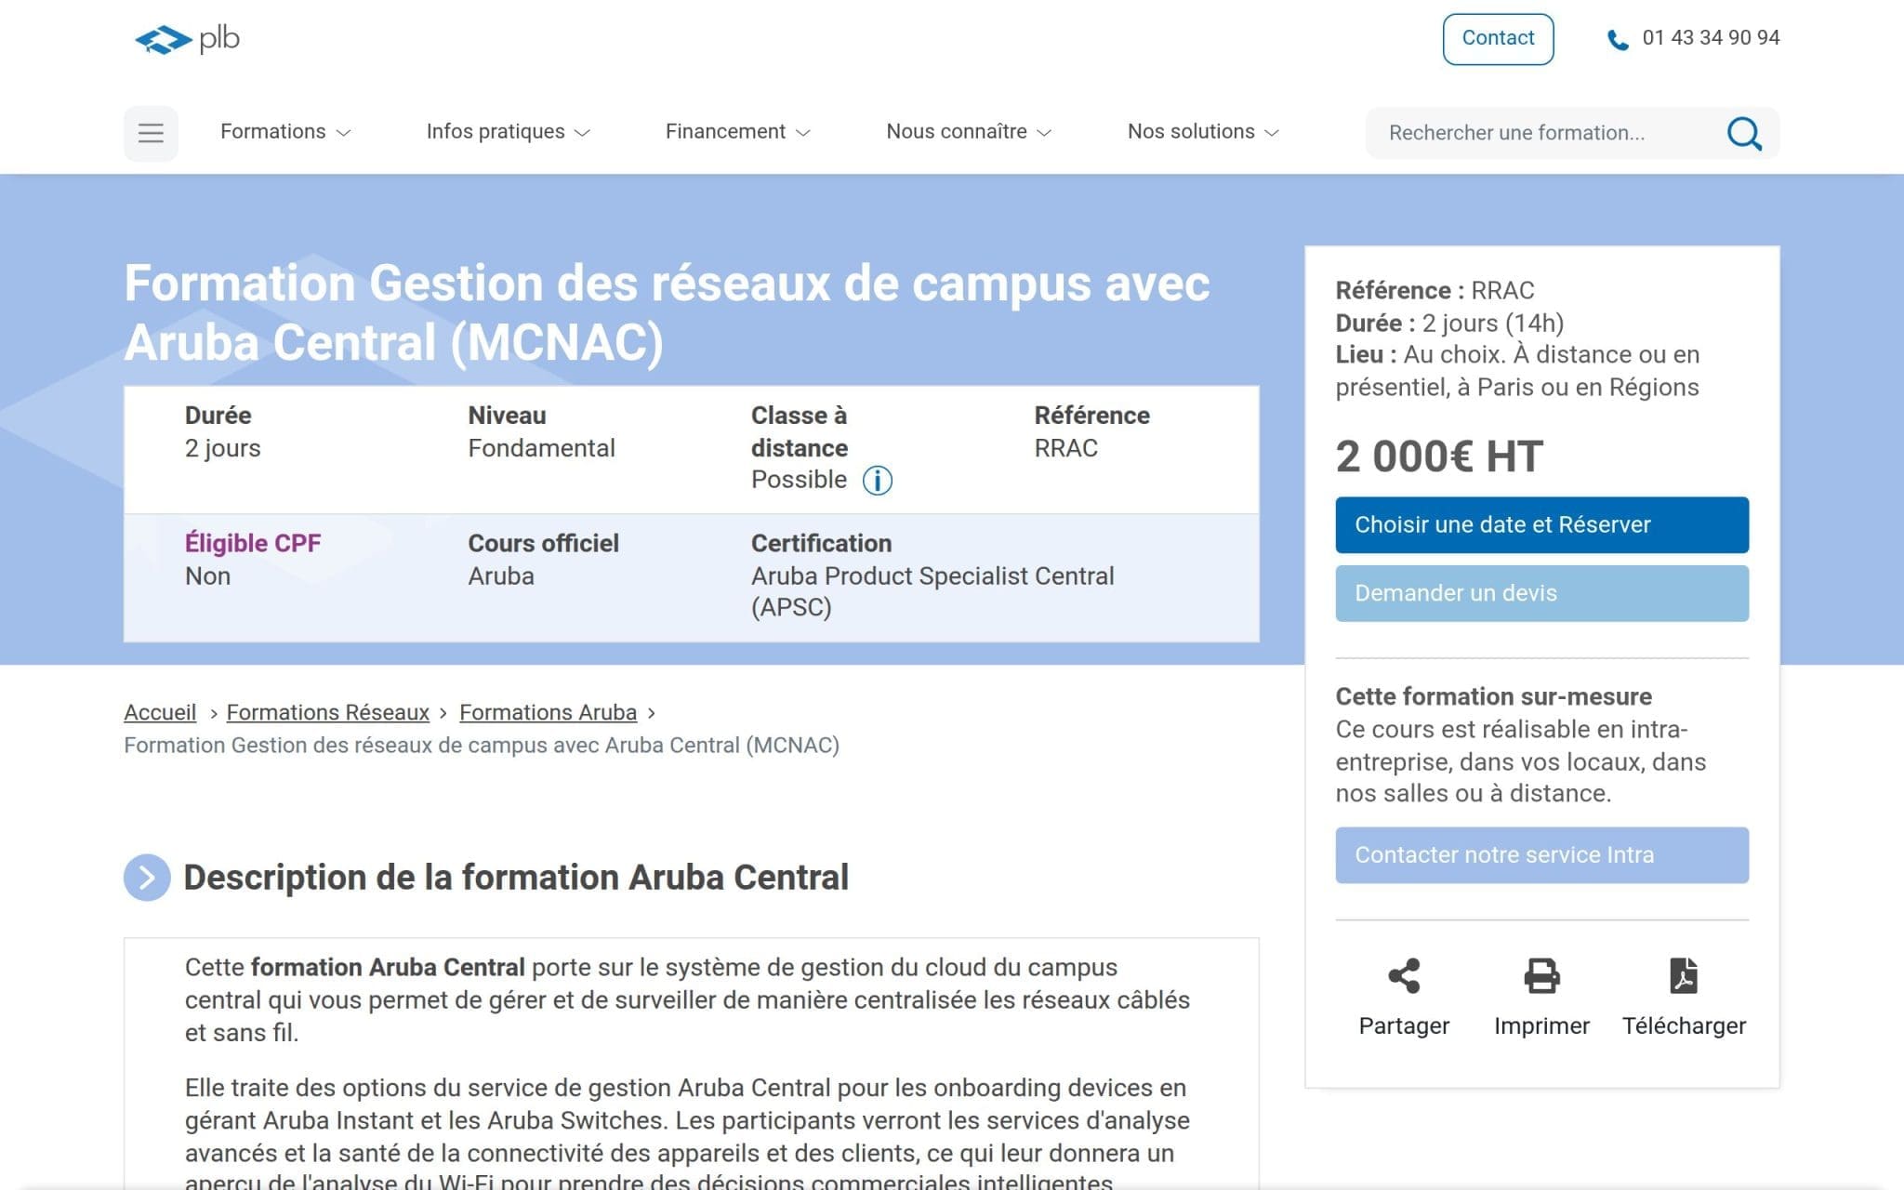Select the 2 000€ HT price
This screenshot has height=1190, width=1904.
point(1439,457)
